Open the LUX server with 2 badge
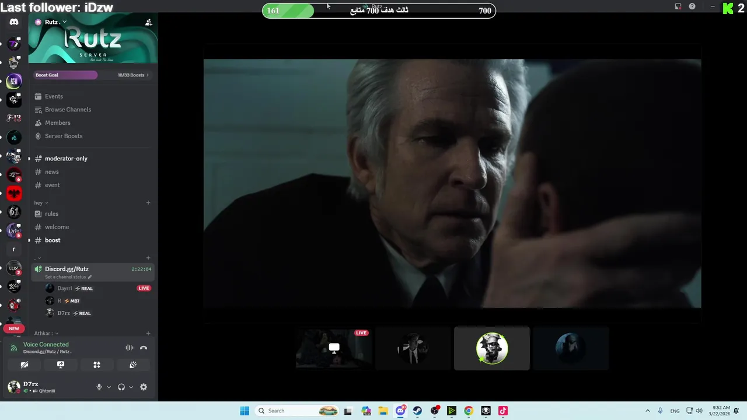This screenshot has width=747, height=420. 14,268
